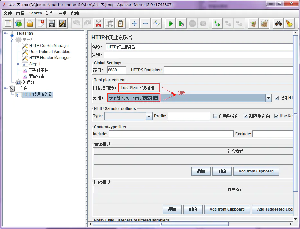
Task: Click the Toggle enable/disable icon
Action: click(x=156, y=23)
